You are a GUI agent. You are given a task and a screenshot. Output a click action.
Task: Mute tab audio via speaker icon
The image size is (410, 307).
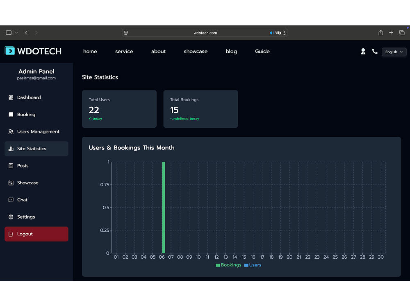(272, 33)
